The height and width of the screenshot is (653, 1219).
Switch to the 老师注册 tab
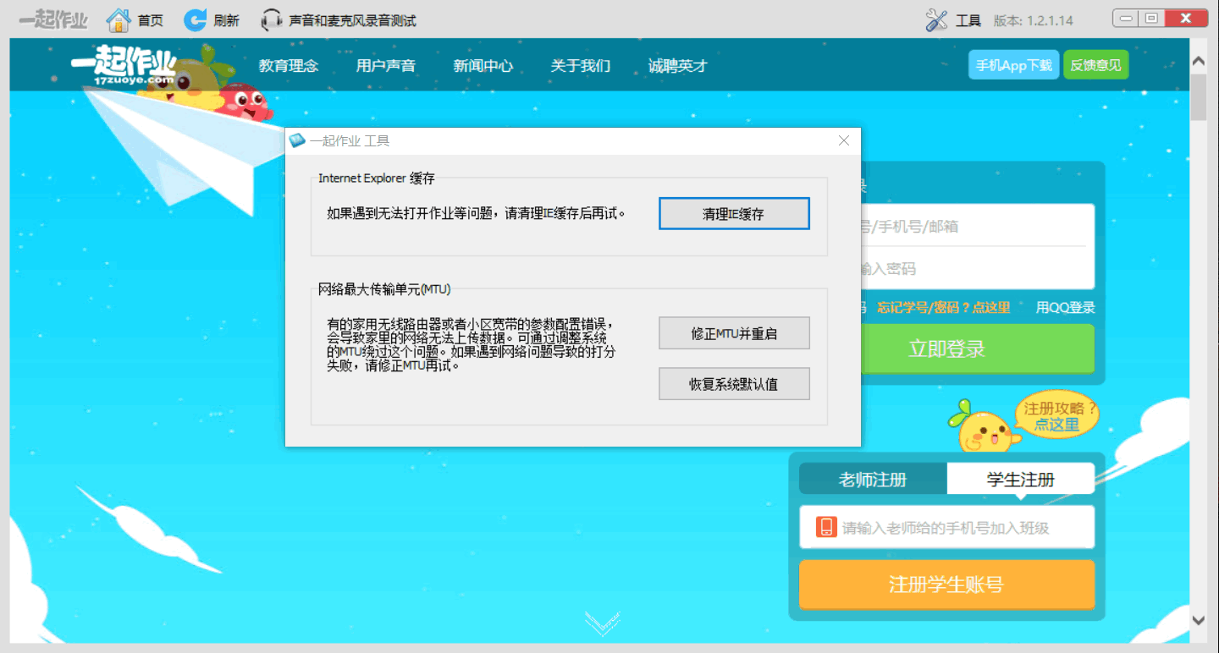[873, 480]
